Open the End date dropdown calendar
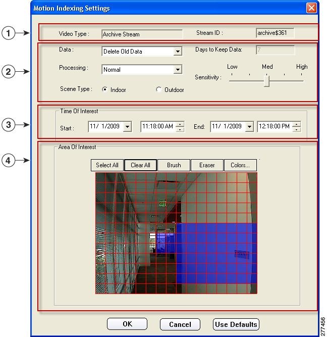Image resolution: width=328 pixels, height=337 pixels. [249, 127]
